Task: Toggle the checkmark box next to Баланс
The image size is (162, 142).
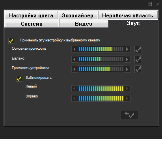Action: (138, 59)
